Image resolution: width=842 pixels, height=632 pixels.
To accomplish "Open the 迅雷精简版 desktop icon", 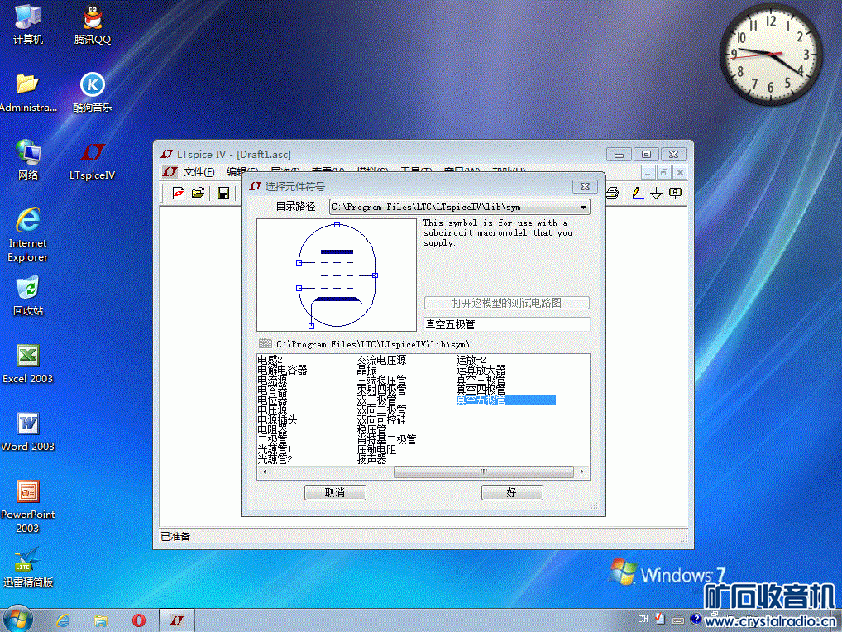I will [28, 567].
